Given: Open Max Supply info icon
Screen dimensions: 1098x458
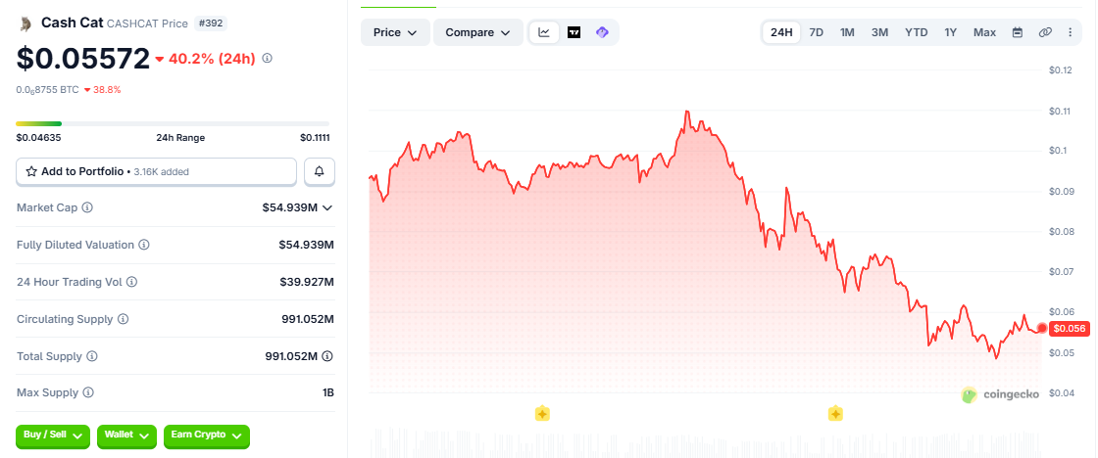Looking at the screenshot, I should coord(88,392).
